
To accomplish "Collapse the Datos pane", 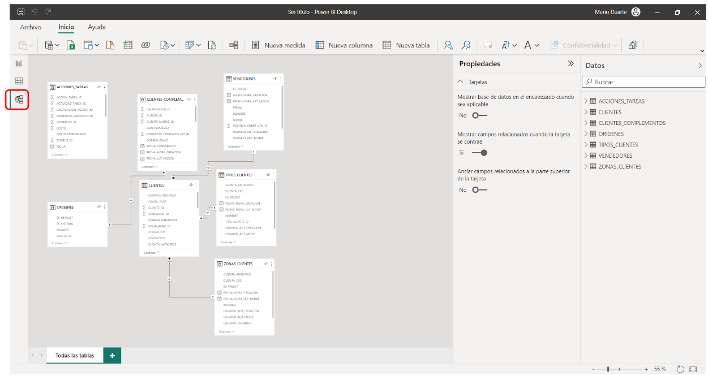I will [x=700, y=66].
